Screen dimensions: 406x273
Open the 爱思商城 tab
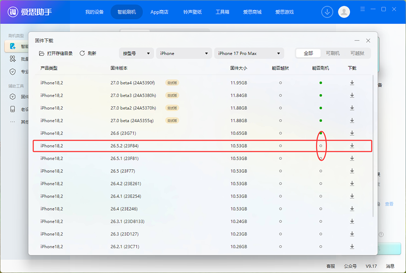(x=252, y=12)
